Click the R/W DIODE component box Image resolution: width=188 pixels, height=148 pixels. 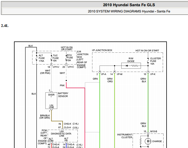pyautogui.click(x=131, y=66)
